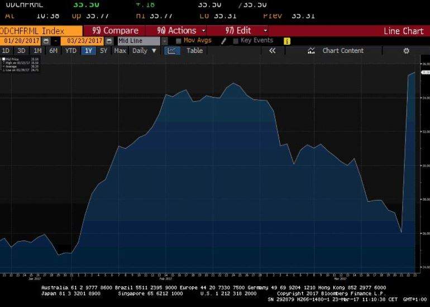The height and width of the screenshot is (307, 430).
Task: Enable the Mov Avgs checkbox
Action: [x=179, y=41]
